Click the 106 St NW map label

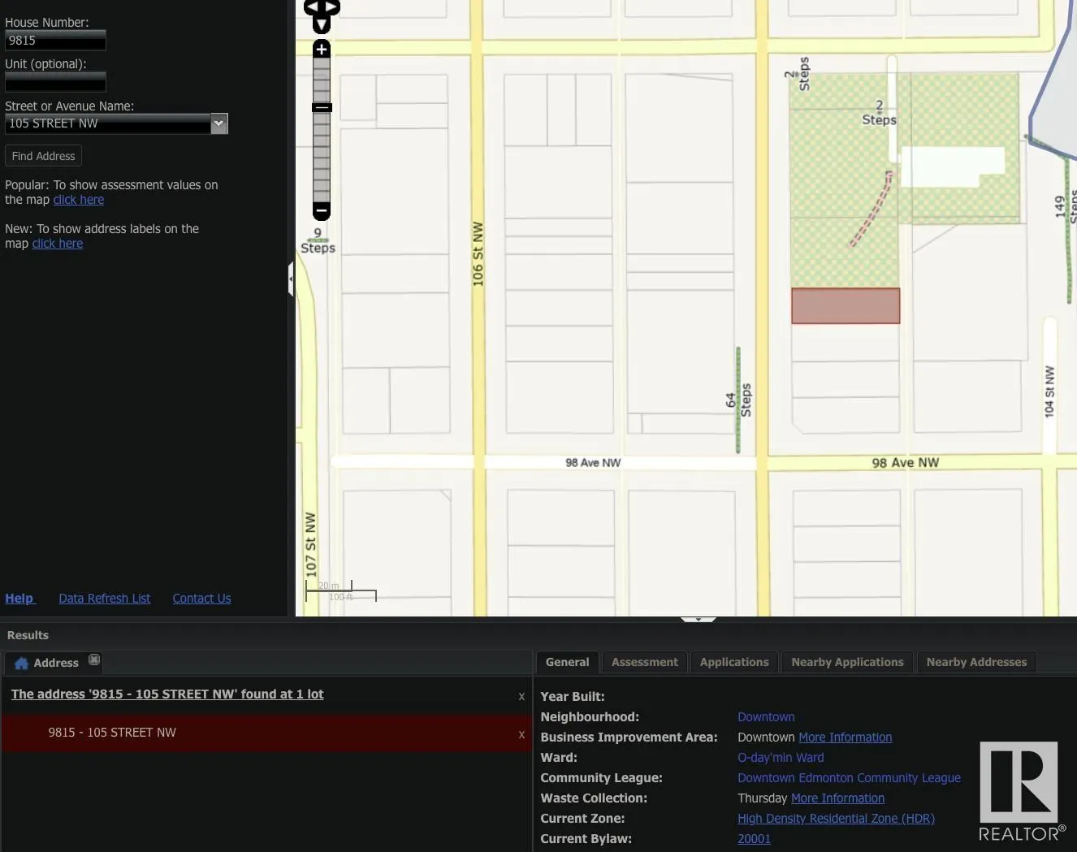point(478,253)
